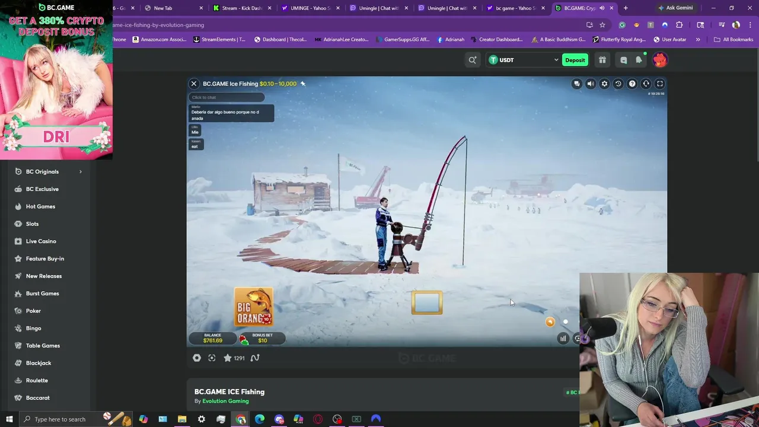
Task: Open Bingo in sidebar
Action: pos(33,328)
